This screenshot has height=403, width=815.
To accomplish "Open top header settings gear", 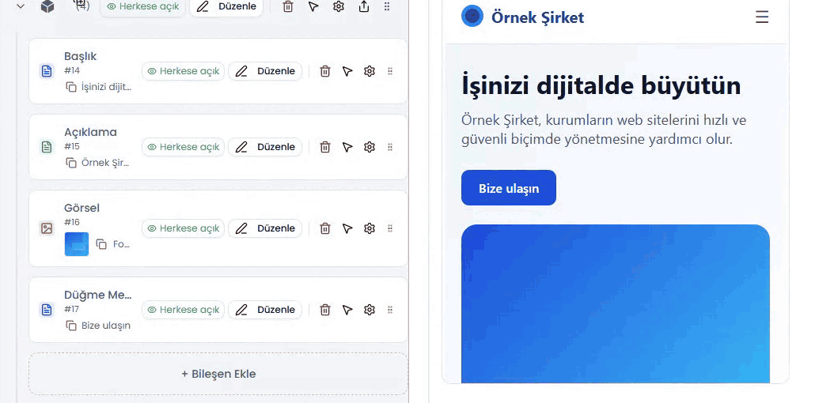I will pyautogui.click(x=339, y=7).
